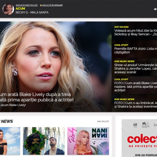Viewport: 157px width, 157px height.
Task: Open the news thumbnail of the bearded man in the forest
Action: pos(44,141)
